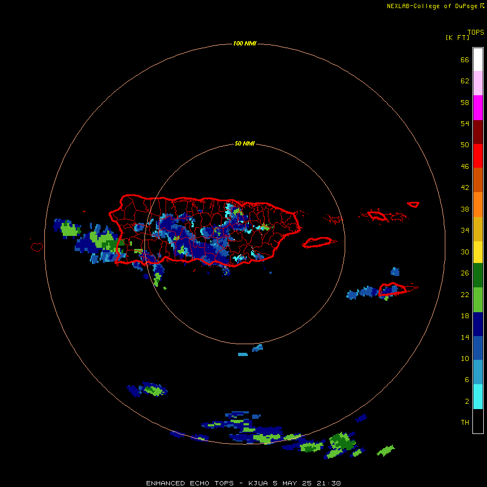Click the Mona Island outline at far west

coord(37,247)
